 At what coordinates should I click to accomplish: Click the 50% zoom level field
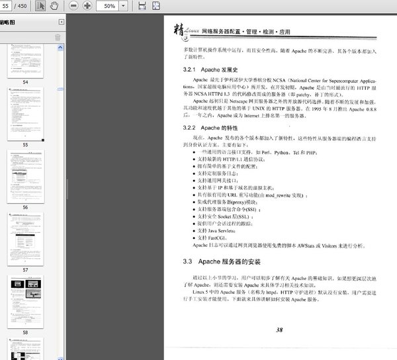[107, 6]
